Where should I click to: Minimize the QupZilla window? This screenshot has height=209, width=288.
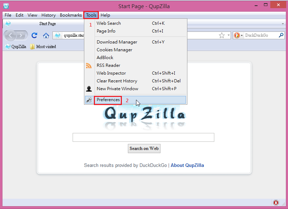tap(256, 5)
